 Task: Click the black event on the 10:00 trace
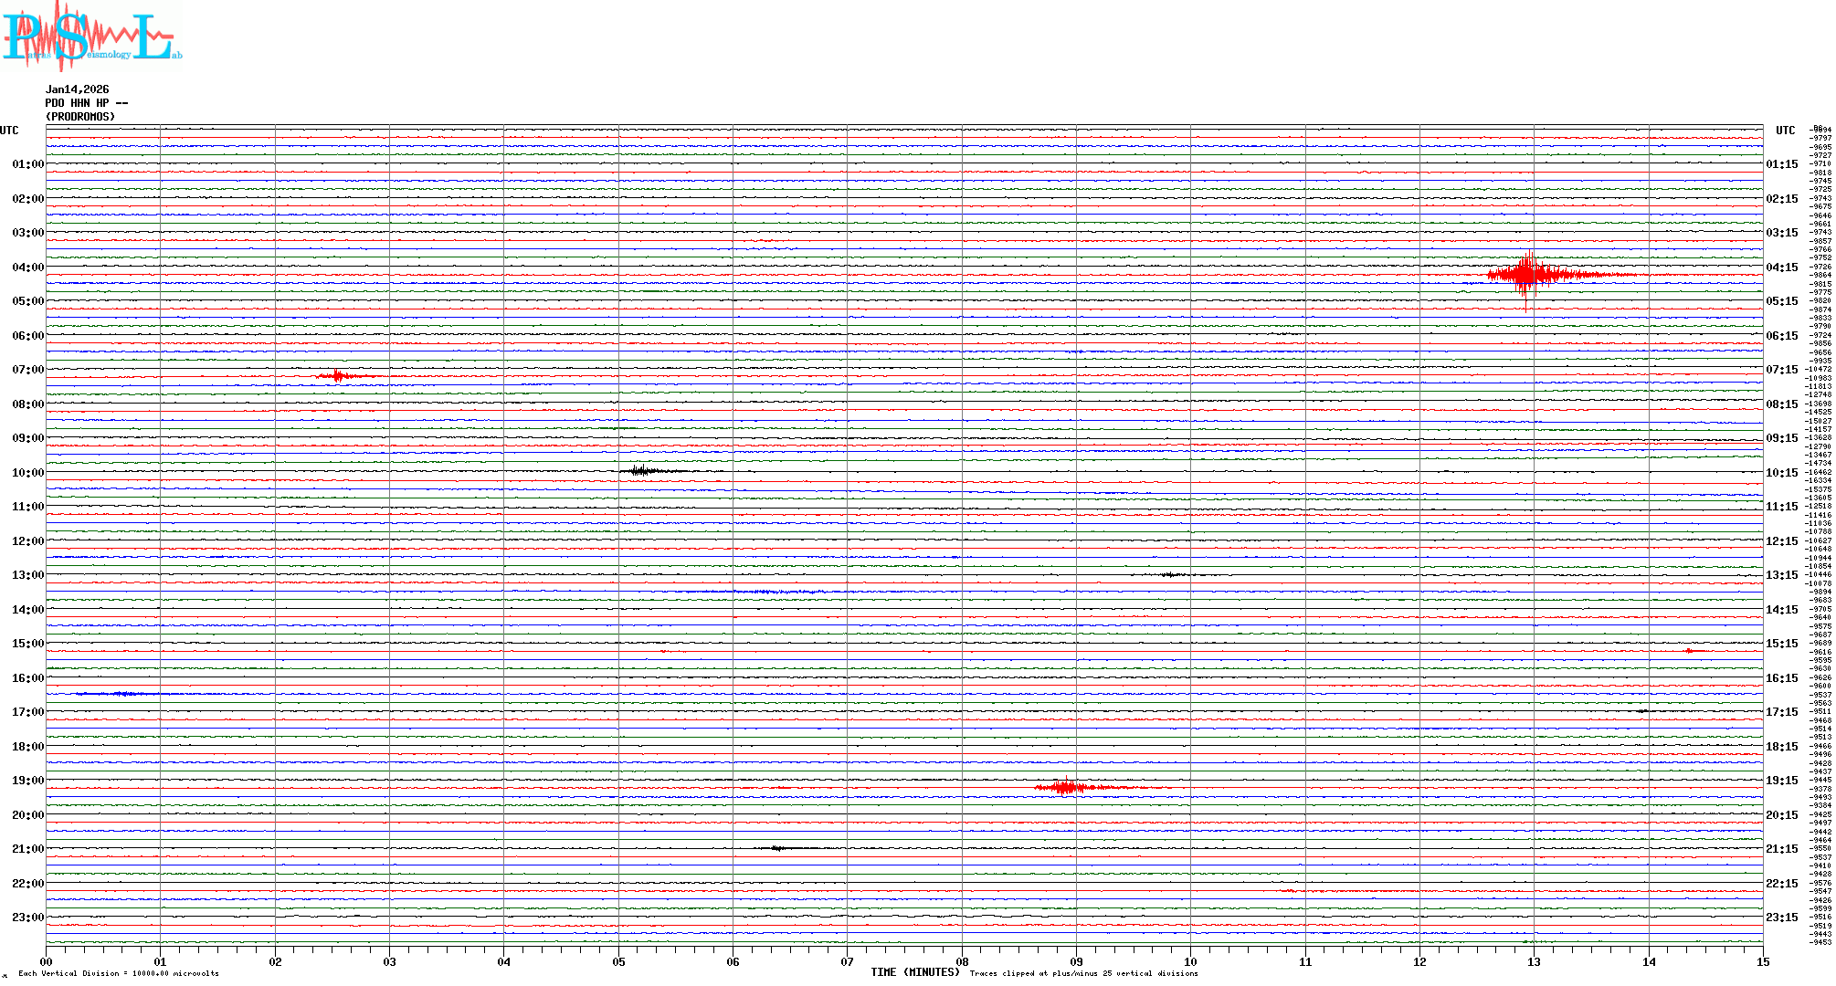(x=642, y=471)
